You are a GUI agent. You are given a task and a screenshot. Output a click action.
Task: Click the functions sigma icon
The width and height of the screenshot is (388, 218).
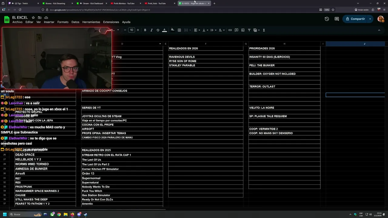click(x=264, y=30)
